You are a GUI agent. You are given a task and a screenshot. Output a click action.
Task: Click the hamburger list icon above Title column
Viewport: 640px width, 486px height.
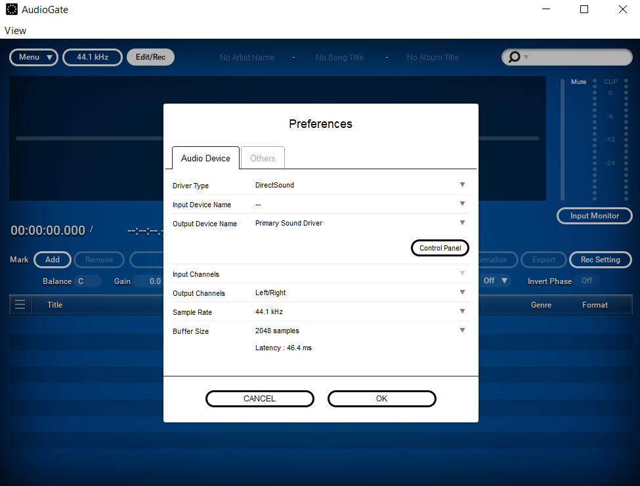20,304
